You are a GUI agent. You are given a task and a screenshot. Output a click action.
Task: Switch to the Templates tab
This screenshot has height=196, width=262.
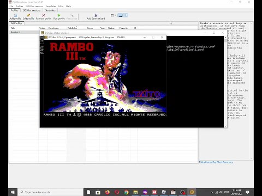point(50,10)
